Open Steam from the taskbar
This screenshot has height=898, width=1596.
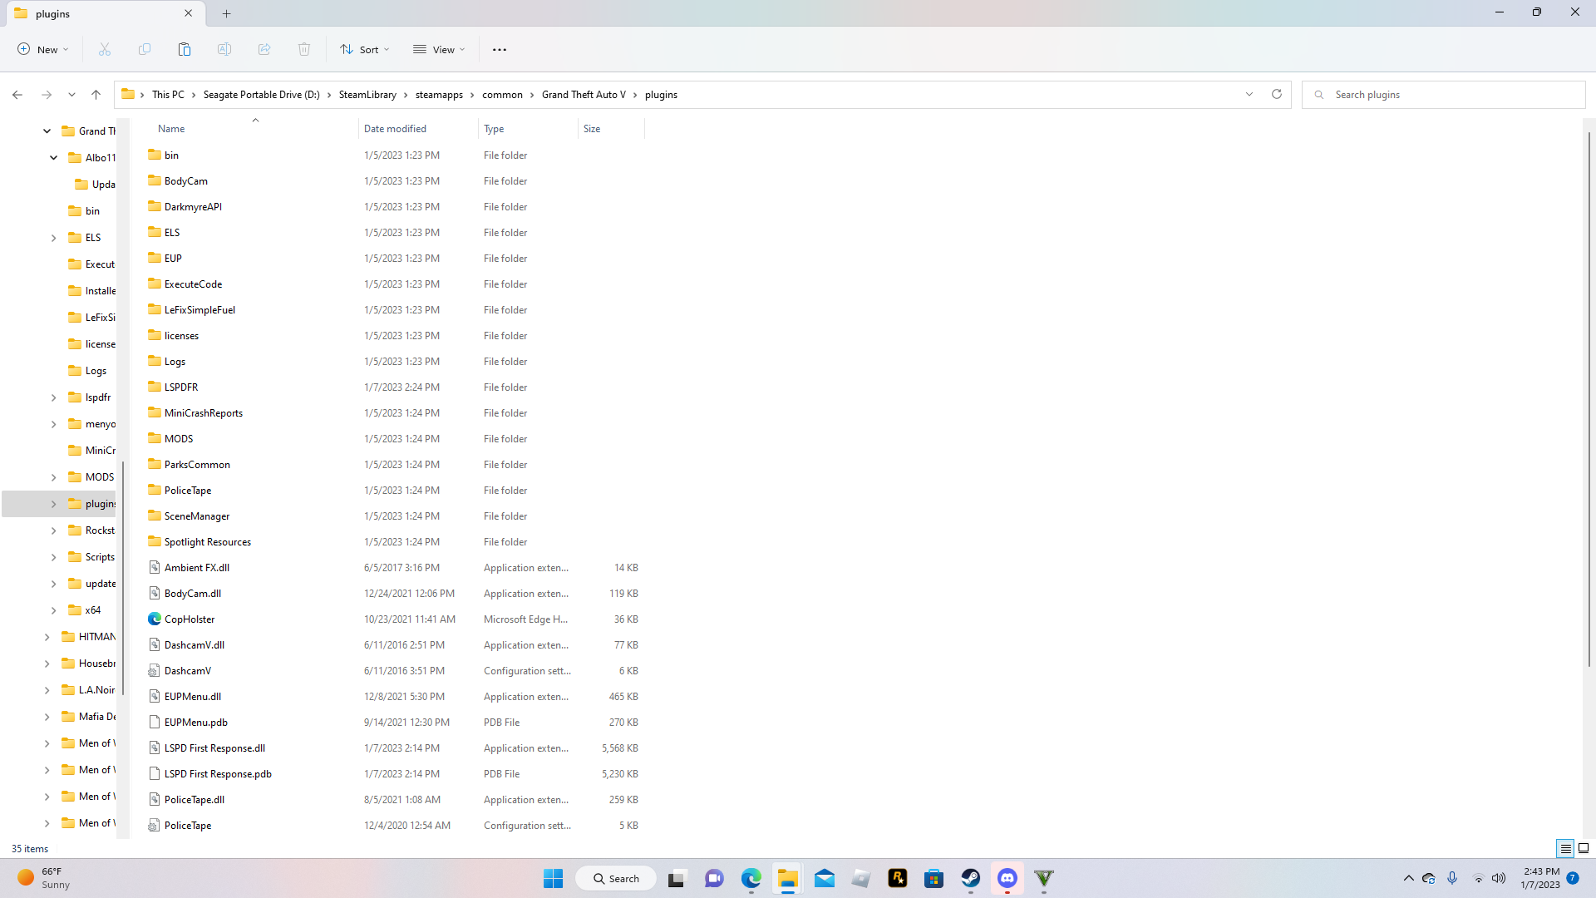[970, 878]
